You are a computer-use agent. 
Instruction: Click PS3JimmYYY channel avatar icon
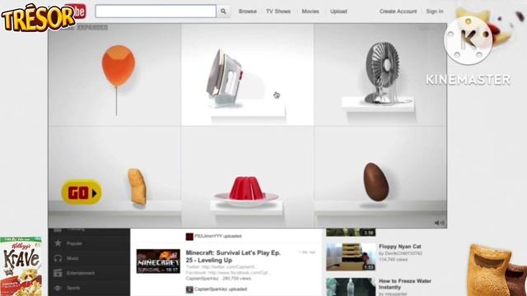[189, 236]
